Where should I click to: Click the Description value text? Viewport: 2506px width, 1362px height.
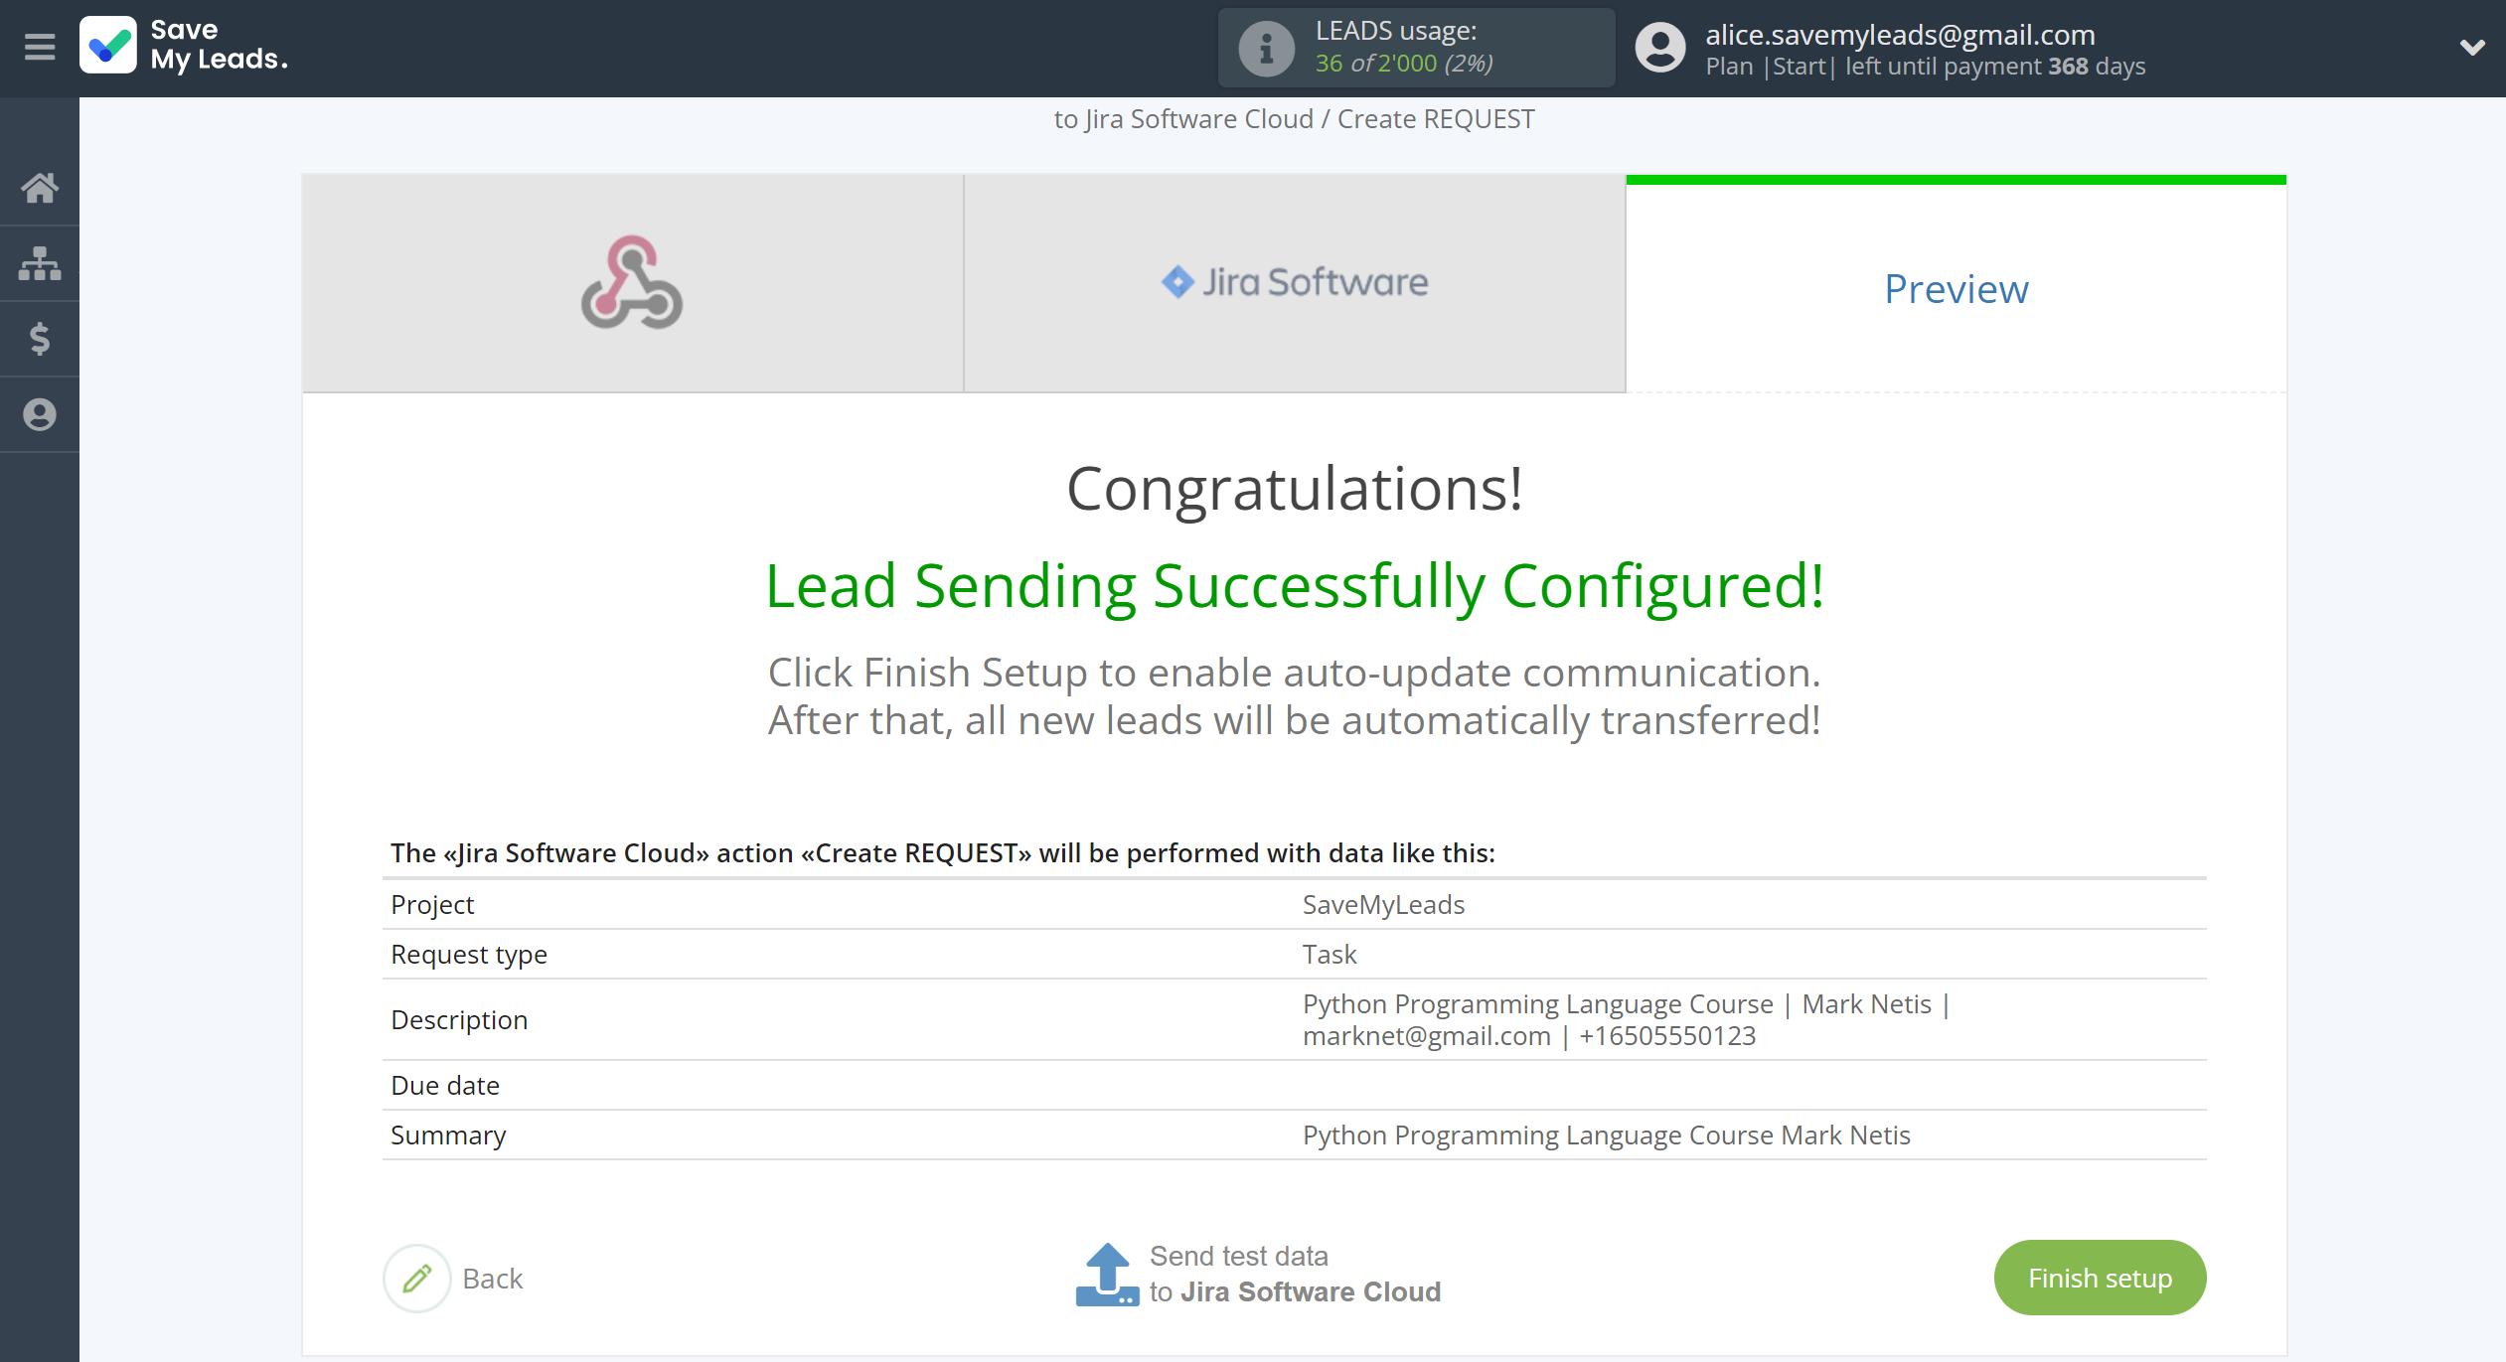pos(1627,1020)
